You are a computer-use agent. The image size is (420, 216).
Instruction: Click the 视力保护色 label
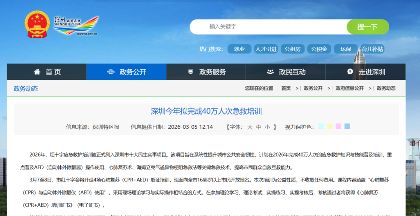[x=299, y=127]
